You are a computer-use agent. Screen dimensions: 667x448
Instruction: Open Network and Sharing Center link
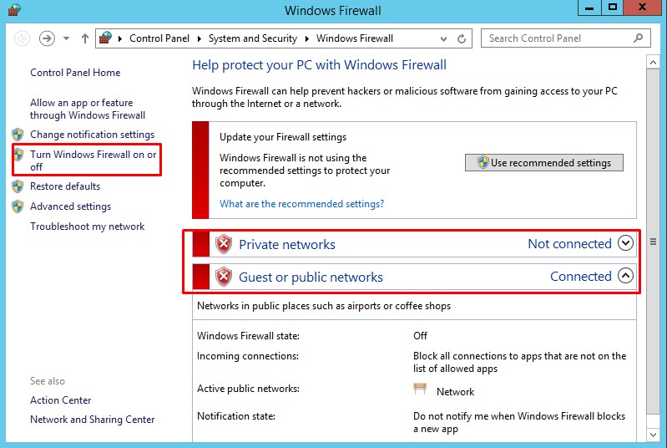93,420
